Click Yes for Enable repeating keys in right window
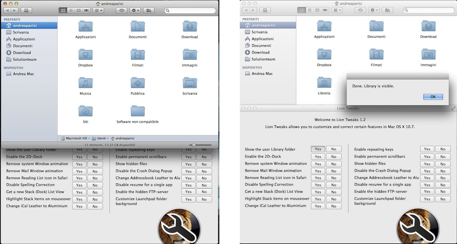 coord(427,149)
